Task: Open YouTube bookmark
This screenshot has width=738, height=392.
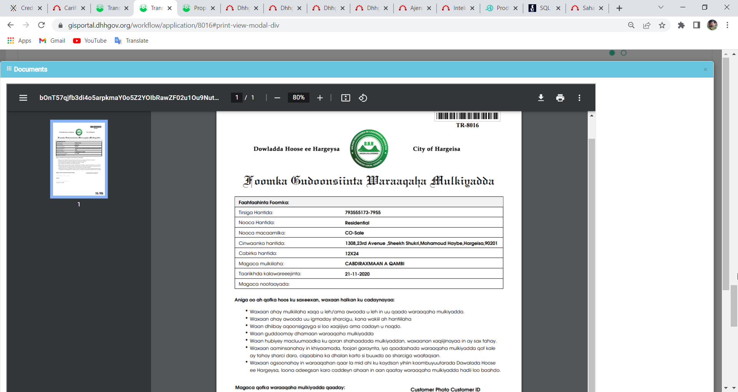Action: (90, 41)
